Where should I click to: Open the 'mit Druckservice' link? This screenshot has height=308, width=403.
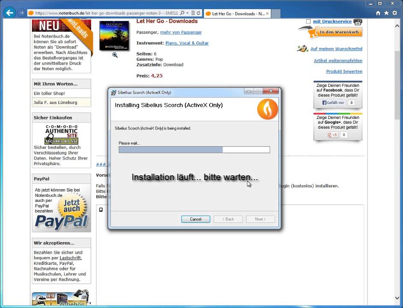click(332, 21)
